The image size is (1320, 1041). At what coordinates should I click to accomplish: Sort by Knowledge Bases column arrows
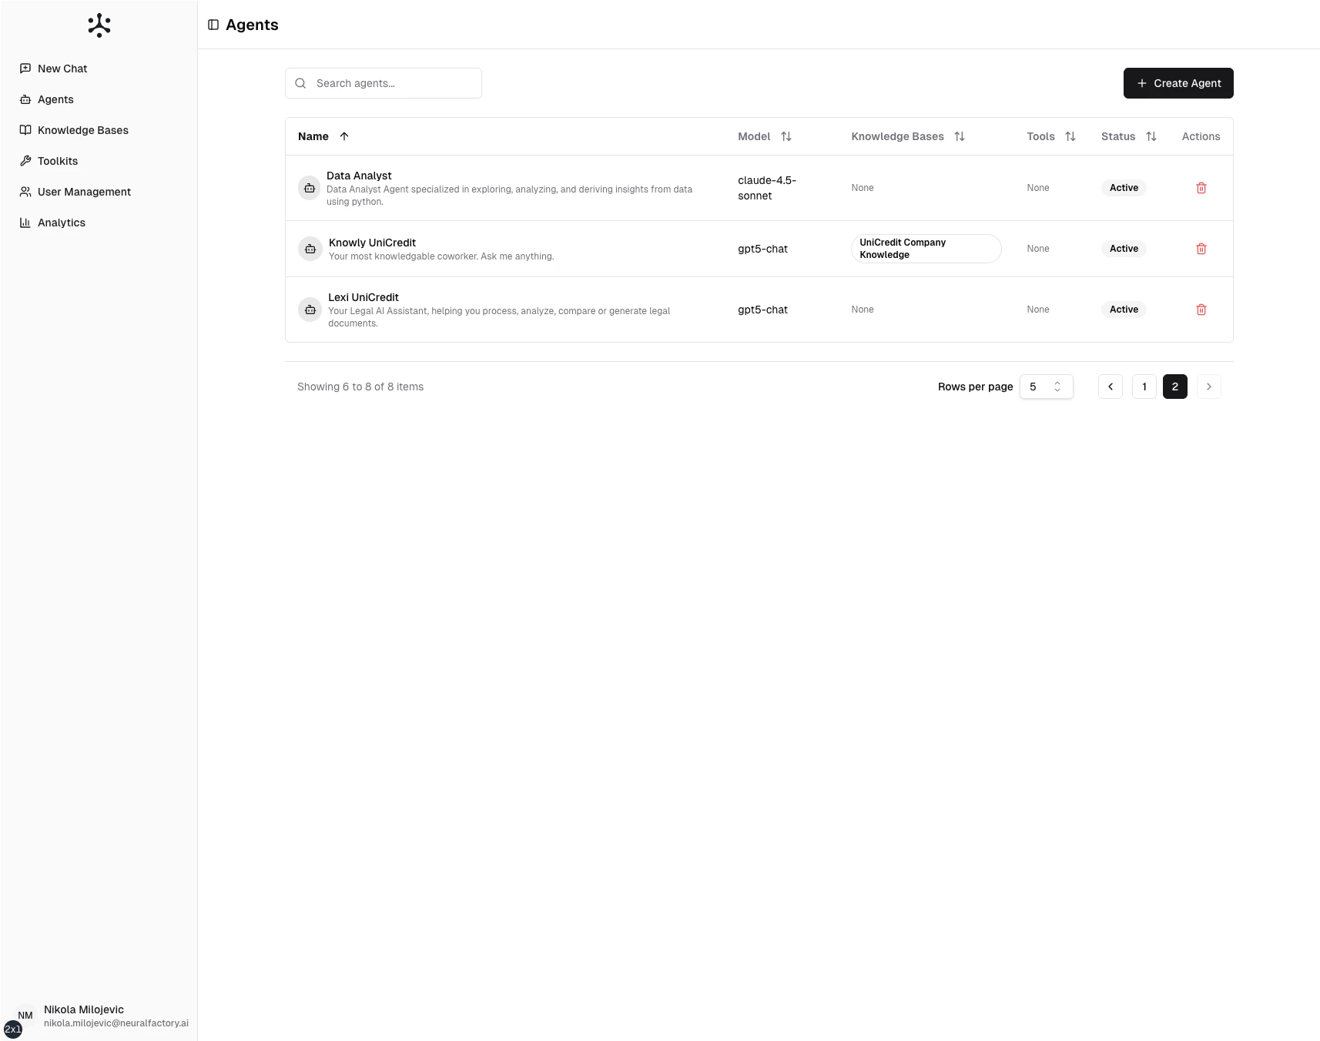point(959,136)
